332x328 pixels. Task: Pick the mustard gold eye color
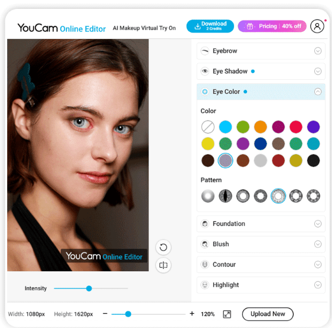296,160
